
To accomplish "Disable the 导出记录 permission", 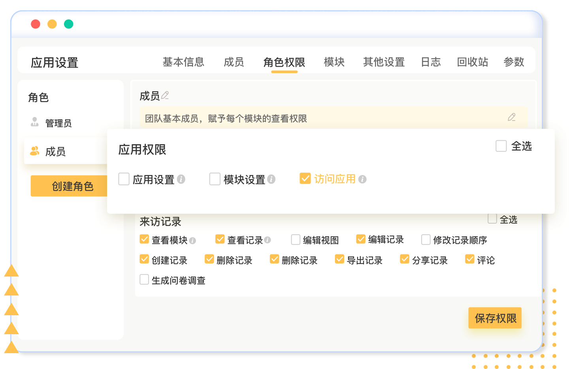I will click(x=339, y=259).
